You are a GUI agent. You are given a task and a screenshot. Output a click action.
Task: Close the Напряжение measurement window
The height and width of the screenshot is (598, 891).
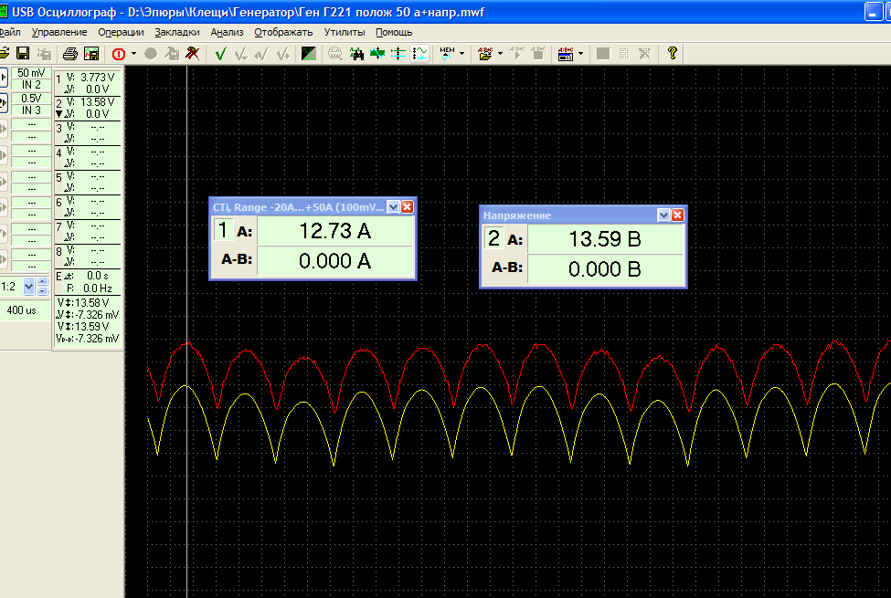(678, 215)
